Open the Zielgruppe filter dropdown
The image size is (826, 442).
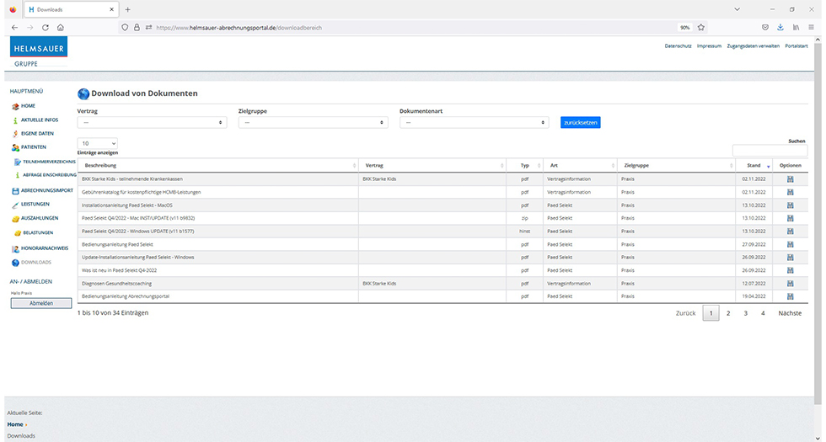click(313, 123)
